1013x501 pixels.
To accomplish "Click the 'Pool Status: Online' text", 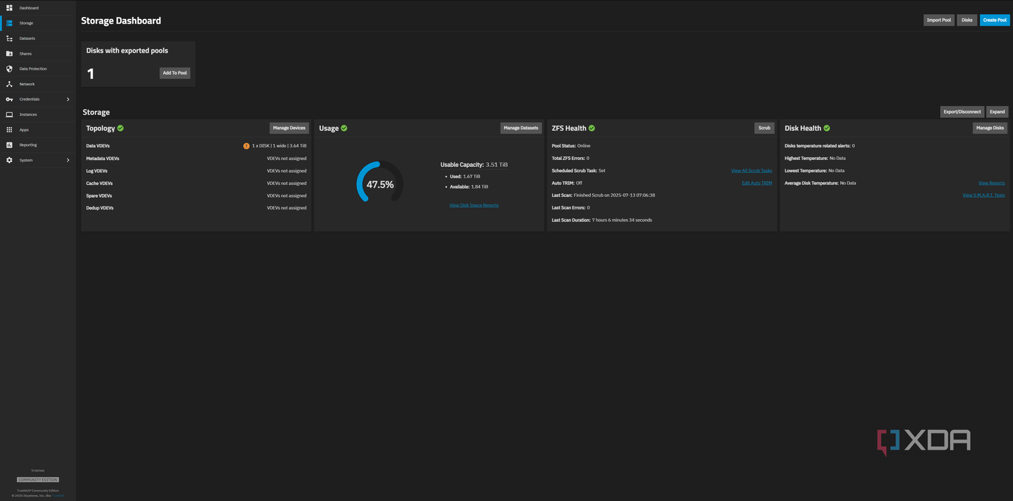I will [571, 146].
